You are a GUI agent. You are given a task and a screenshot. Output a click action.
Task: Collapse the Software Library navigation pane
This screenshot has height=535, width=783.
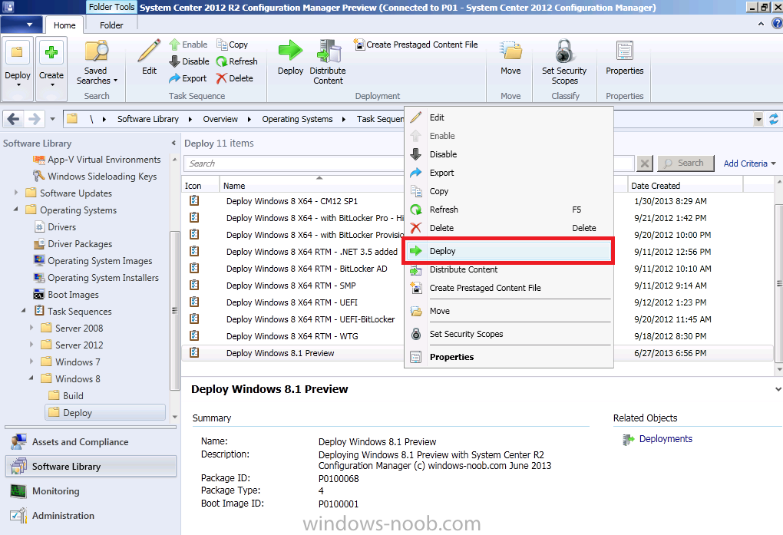tap(173, 143)
